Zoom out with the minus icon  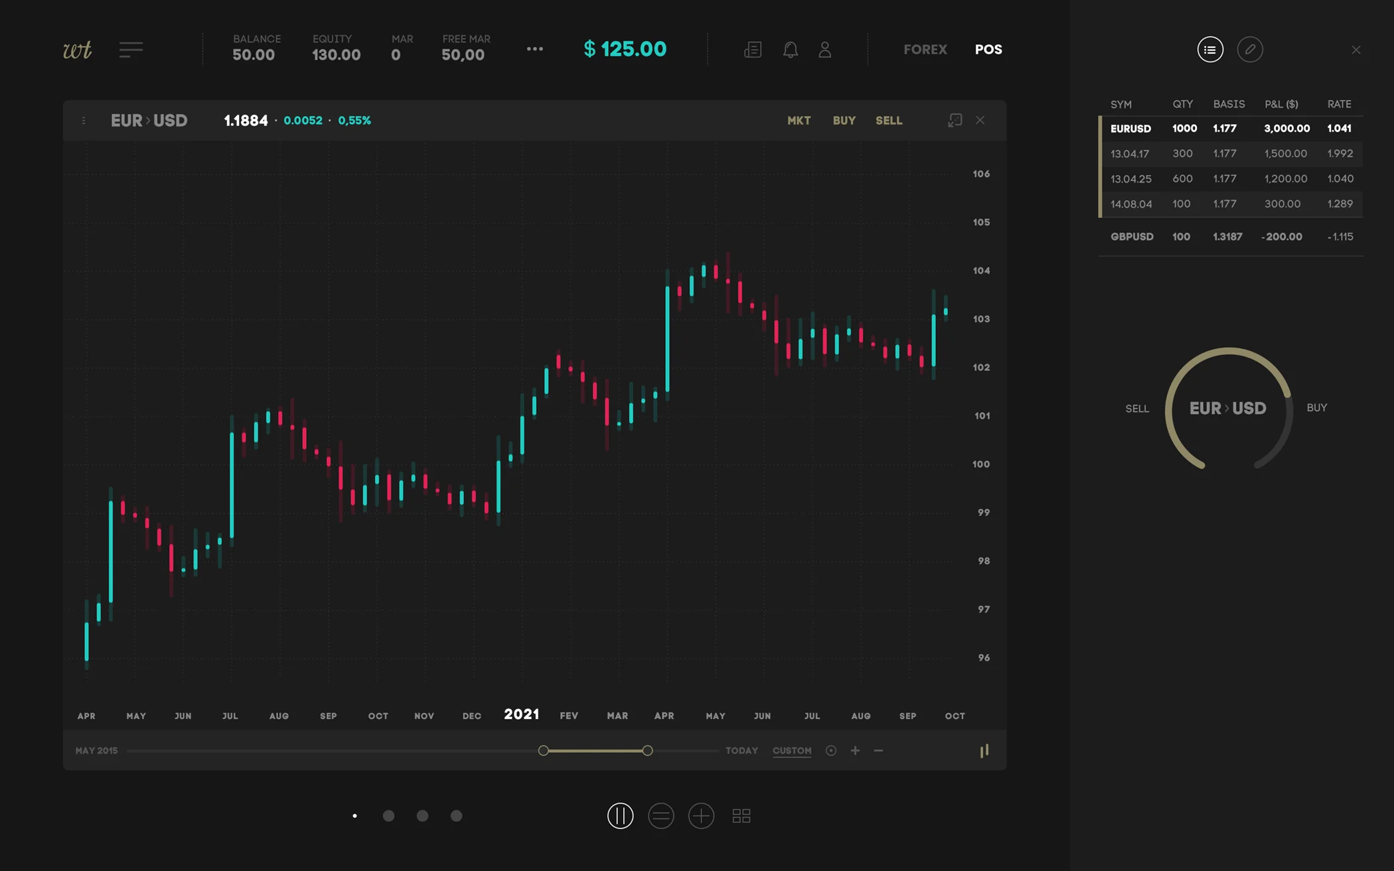(x=878, y=750)
